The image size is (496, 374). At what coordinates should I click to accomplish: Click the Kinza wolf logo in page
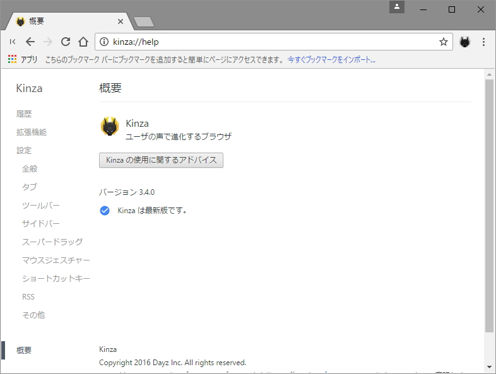pyautogui.click(x=110, y=126)
